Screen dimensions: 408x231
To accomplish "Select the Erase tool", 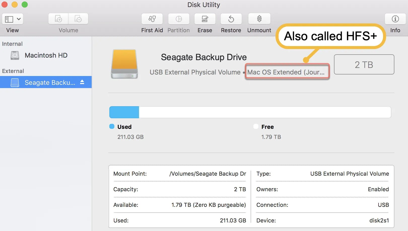I will click(x=205, y=19).
